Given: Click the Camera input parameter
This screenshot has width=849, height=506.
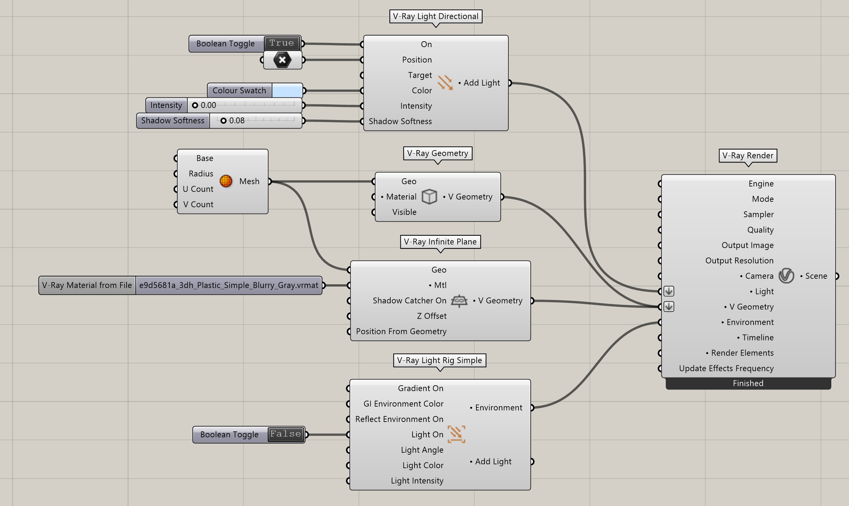Looking at the screenshot, I should point(757,276).
